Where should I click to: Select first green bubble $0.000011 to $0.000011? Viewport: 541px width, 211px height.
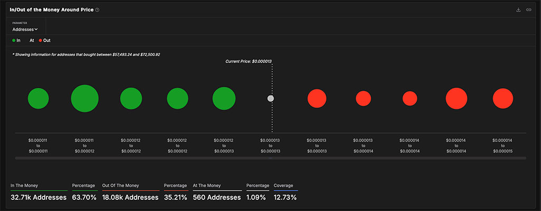tap(38, 98)
